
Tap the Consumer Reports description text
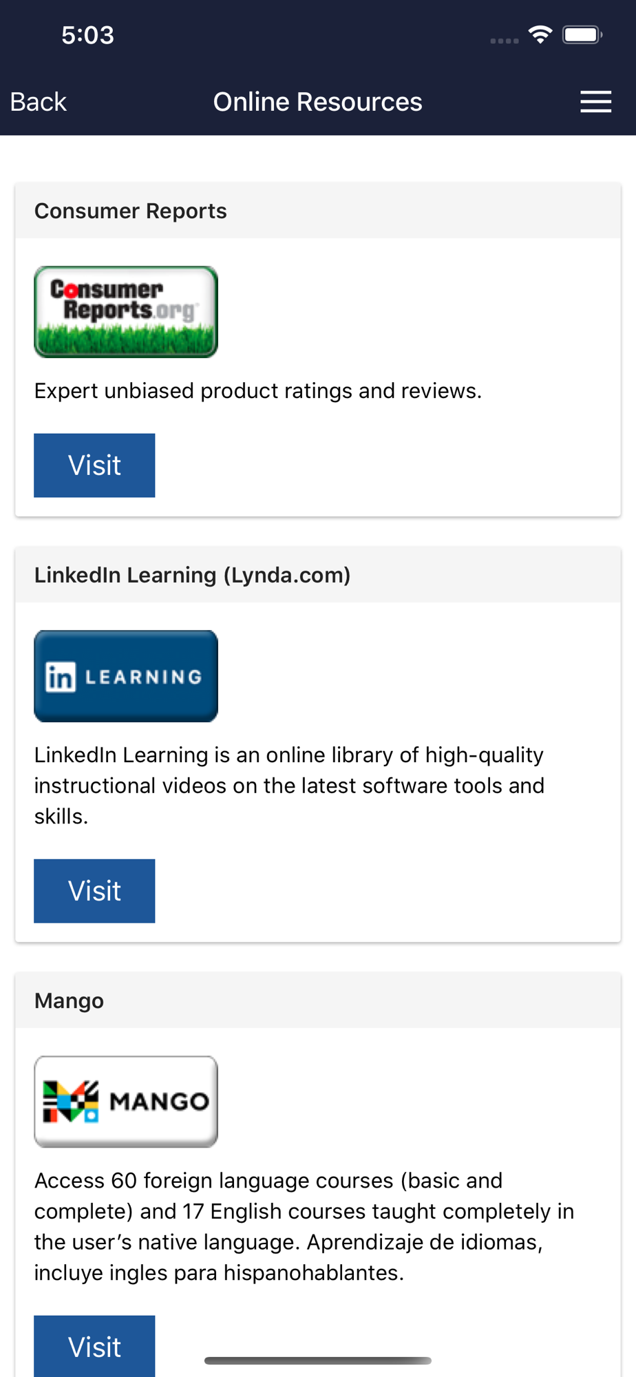pyautogui.click(x=258, y=391)
